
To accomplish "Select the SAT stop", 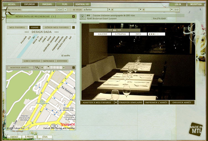I will 70,38.
